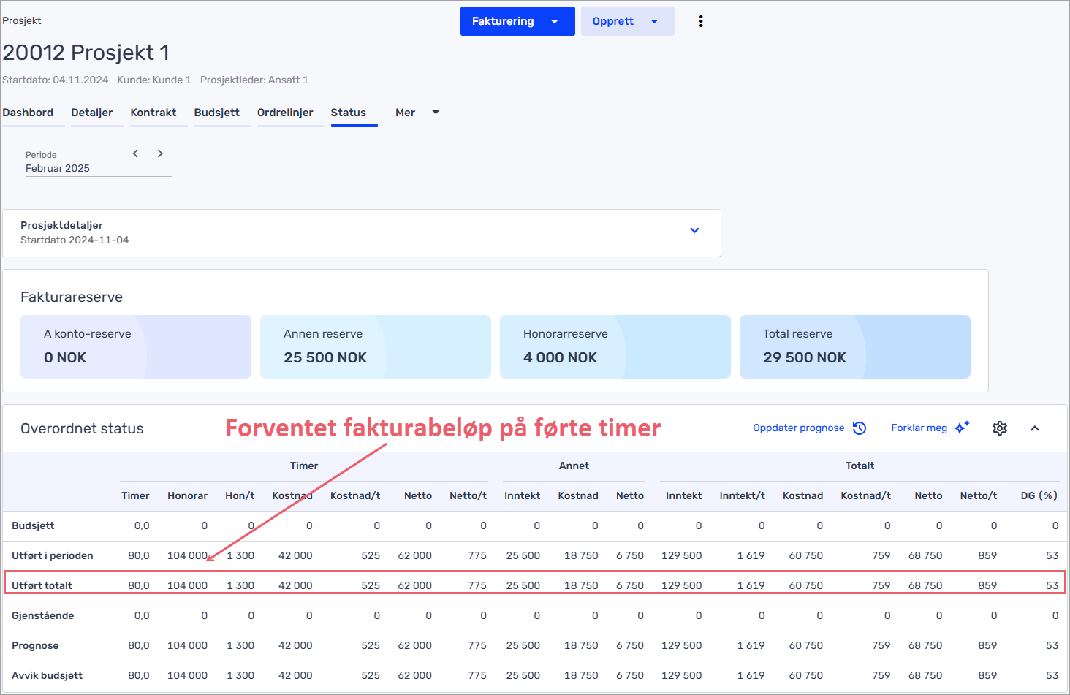
Task: Click the Oppdater prognose link
Action: [x=798, y=428]
